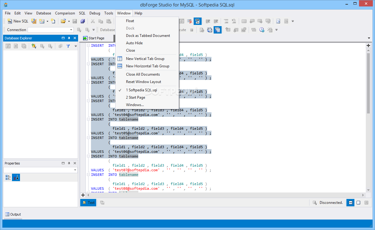Click new connection icon in Database Explorer
Image resolution: width=375 pixels, height=230 pixels.
34,46
